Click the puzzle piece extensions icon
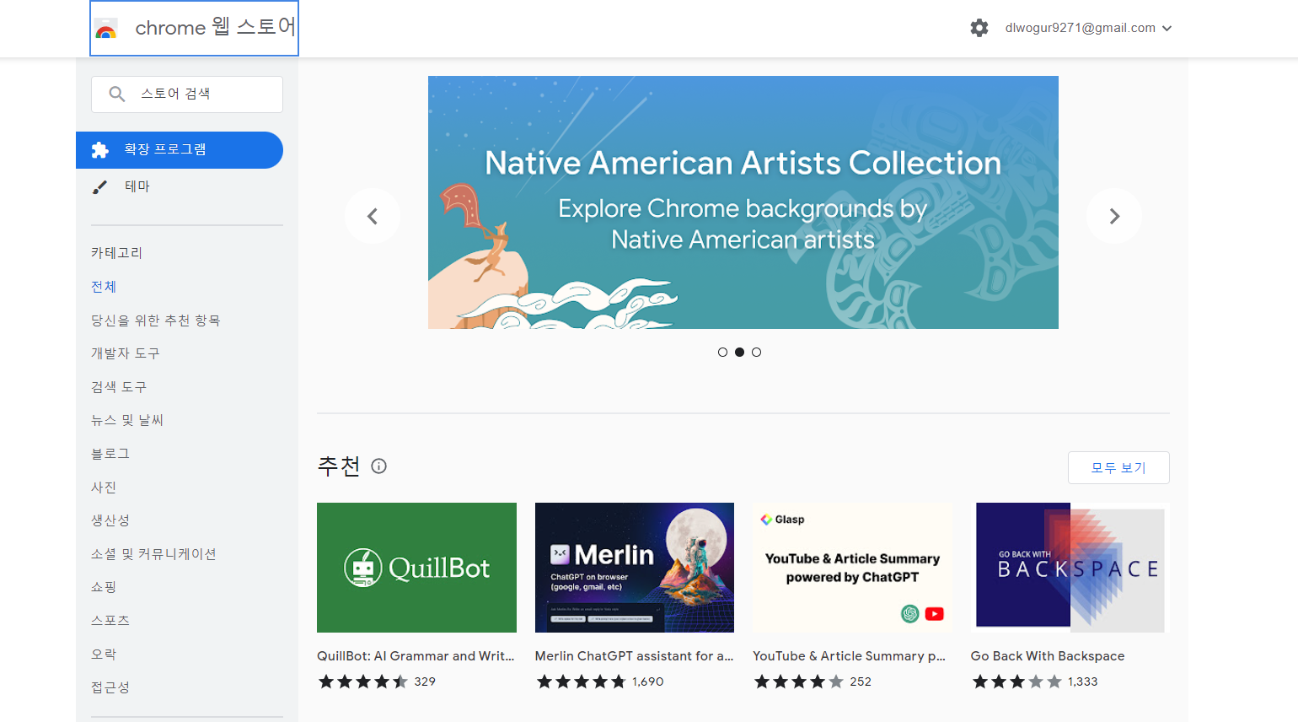 (x=99, y=150)
